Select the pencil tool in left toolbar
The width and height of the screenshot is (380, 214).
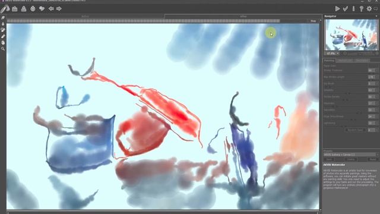3,36
